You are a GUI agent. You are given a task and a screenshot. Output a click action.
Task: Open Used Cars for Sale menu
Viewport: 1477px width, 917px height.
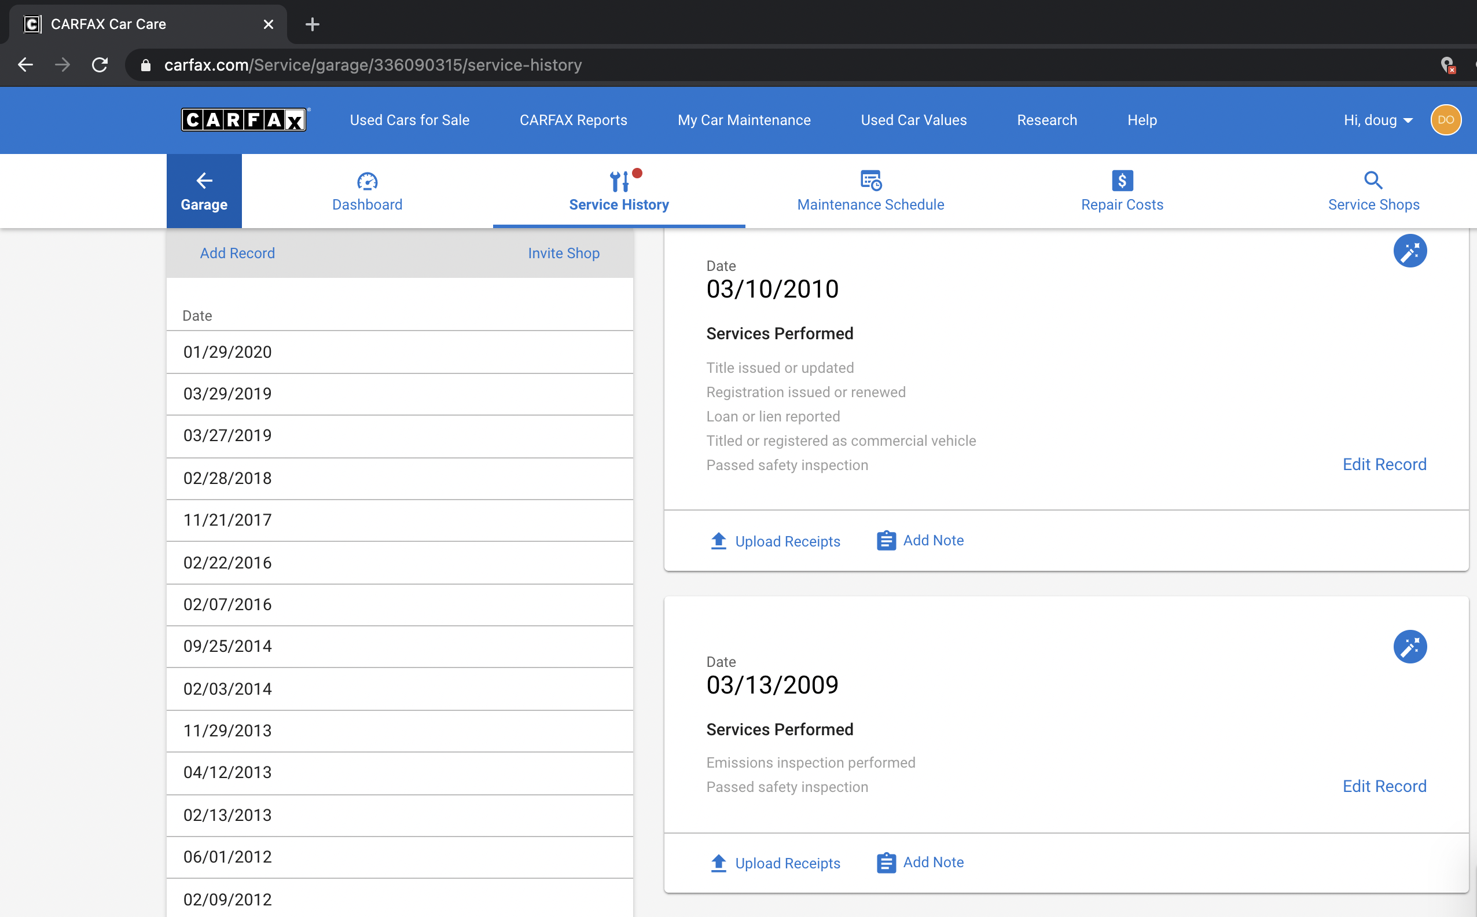(x=409, y=120)
